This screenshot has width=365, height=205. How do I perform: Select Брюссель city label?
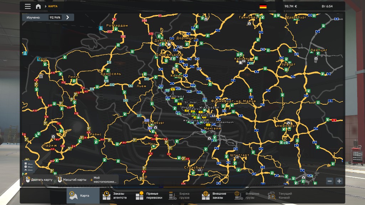pyautogui.click(x=111, y=74)
